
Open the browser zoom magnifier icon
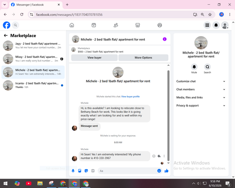click(203, 15)
